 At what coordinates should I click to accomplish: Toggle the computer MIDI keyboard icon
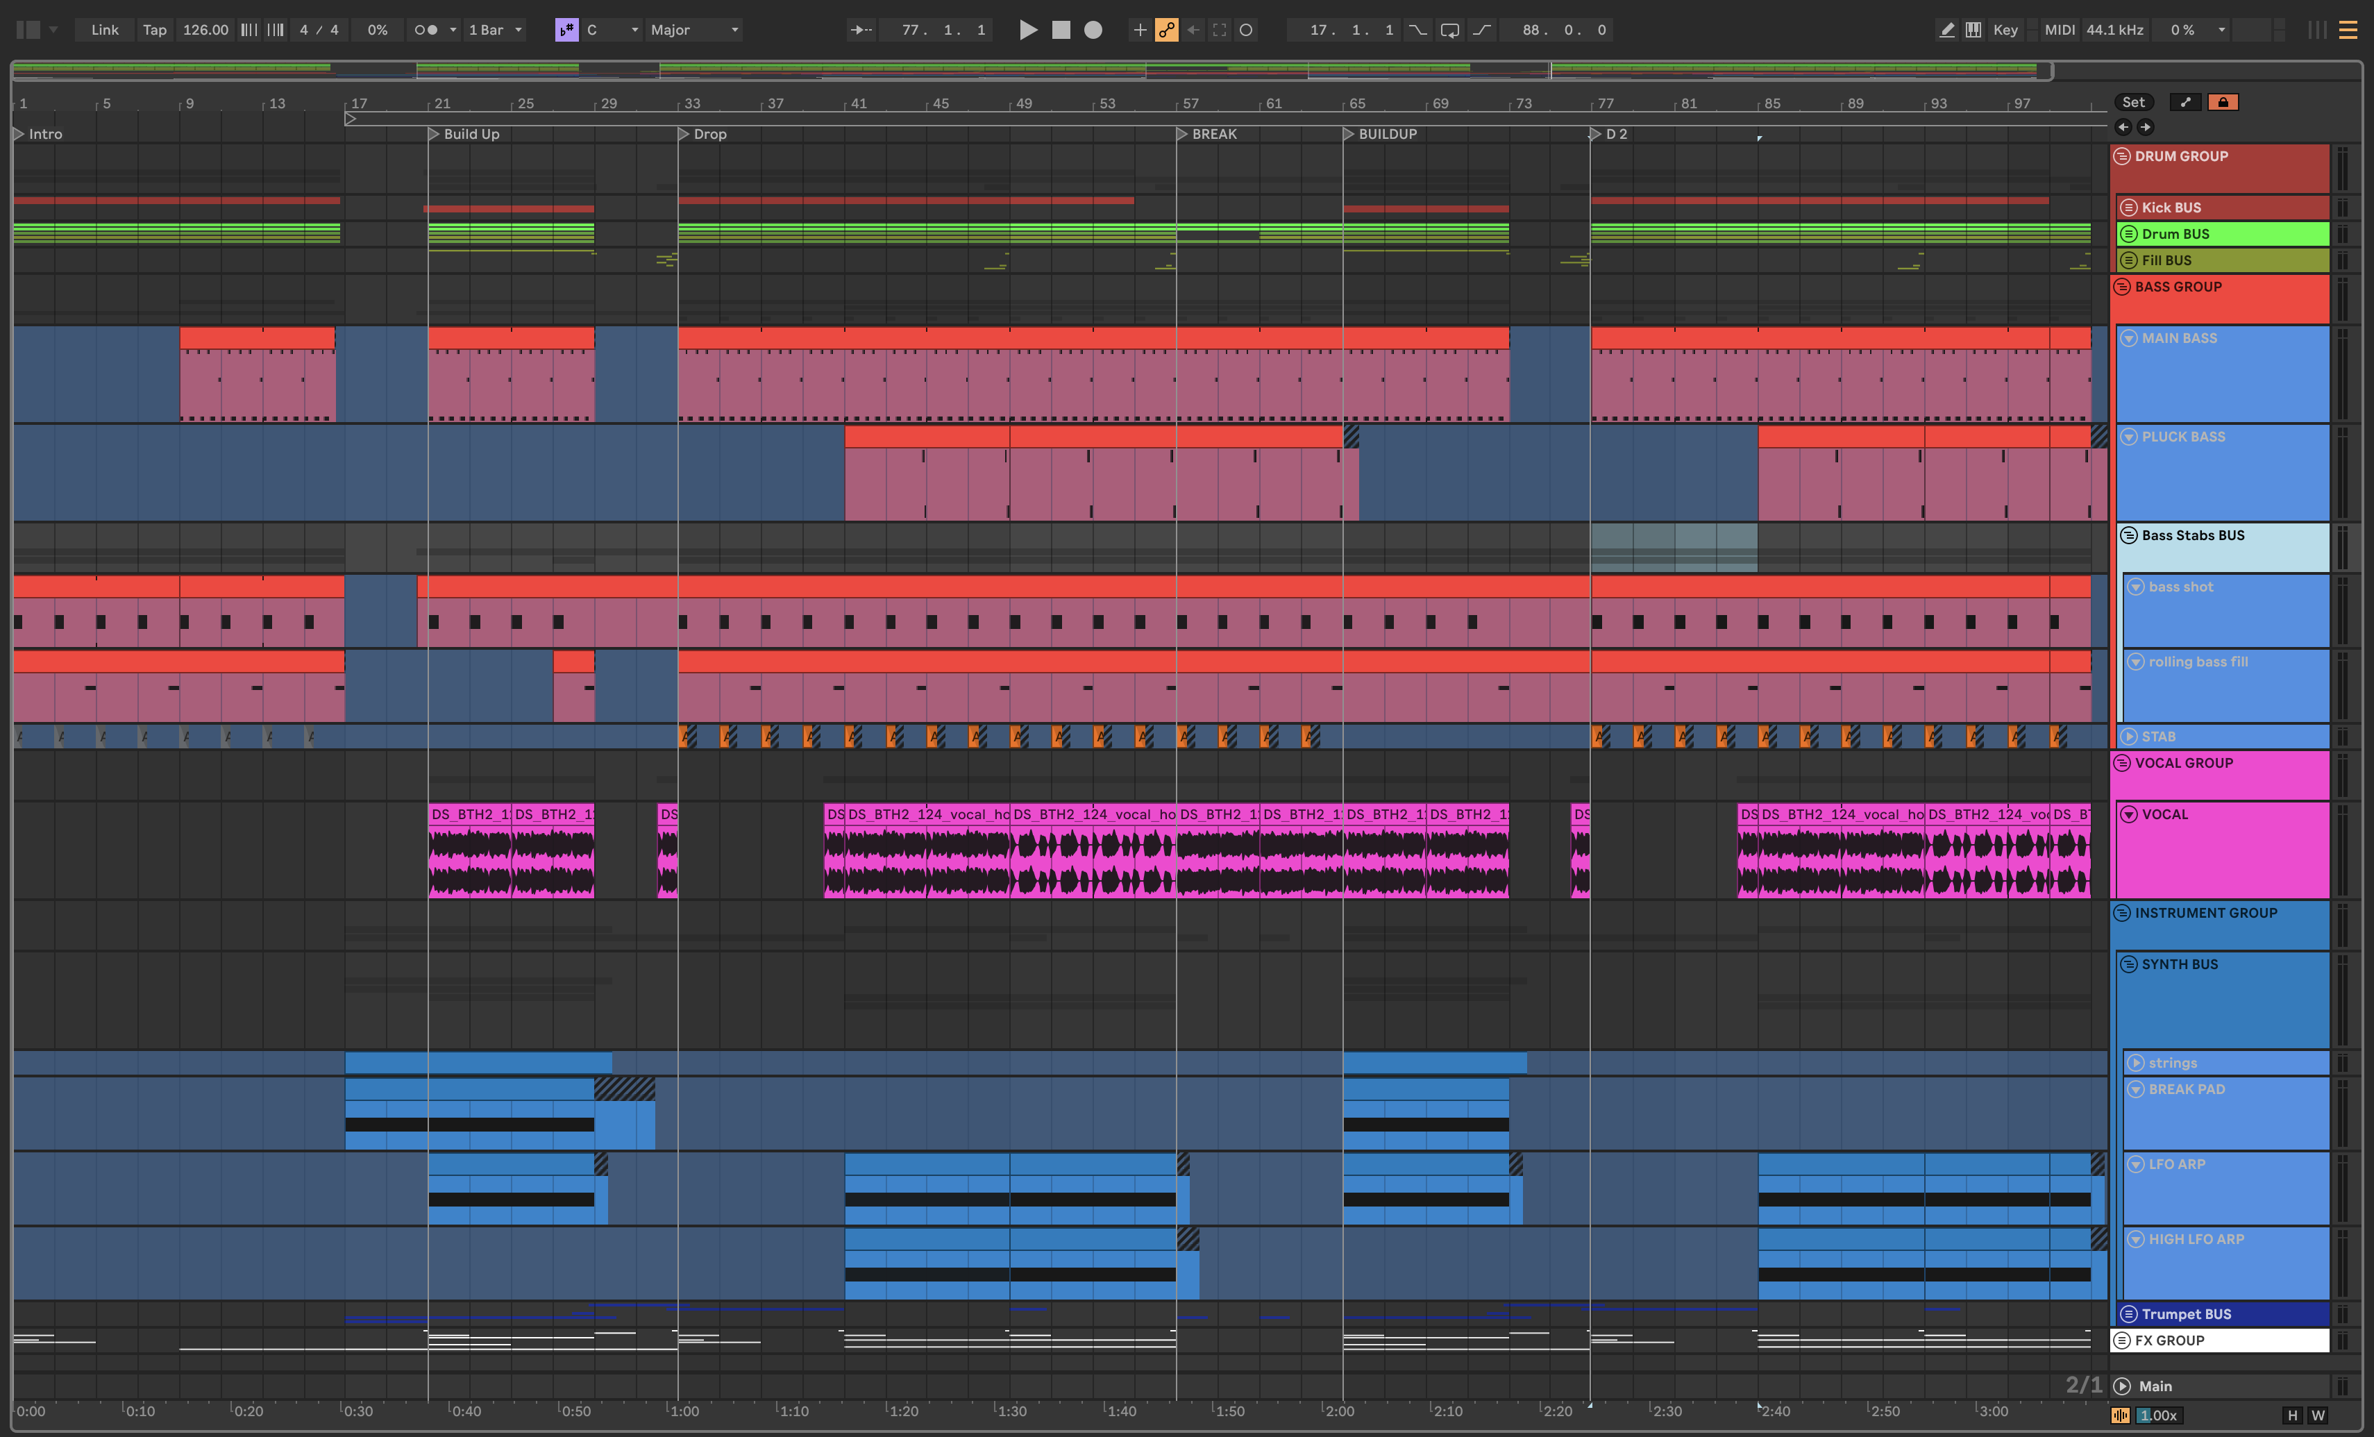(1973, 30)
